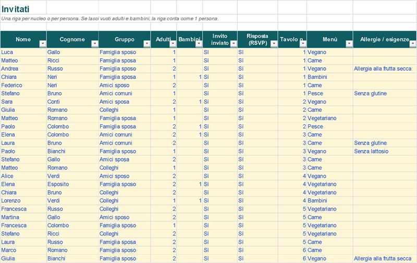The height and width of the screenshot is (263, 417).
Task: Select 'Vegano' menu in Alice Verdi's row
Action: 330,176
